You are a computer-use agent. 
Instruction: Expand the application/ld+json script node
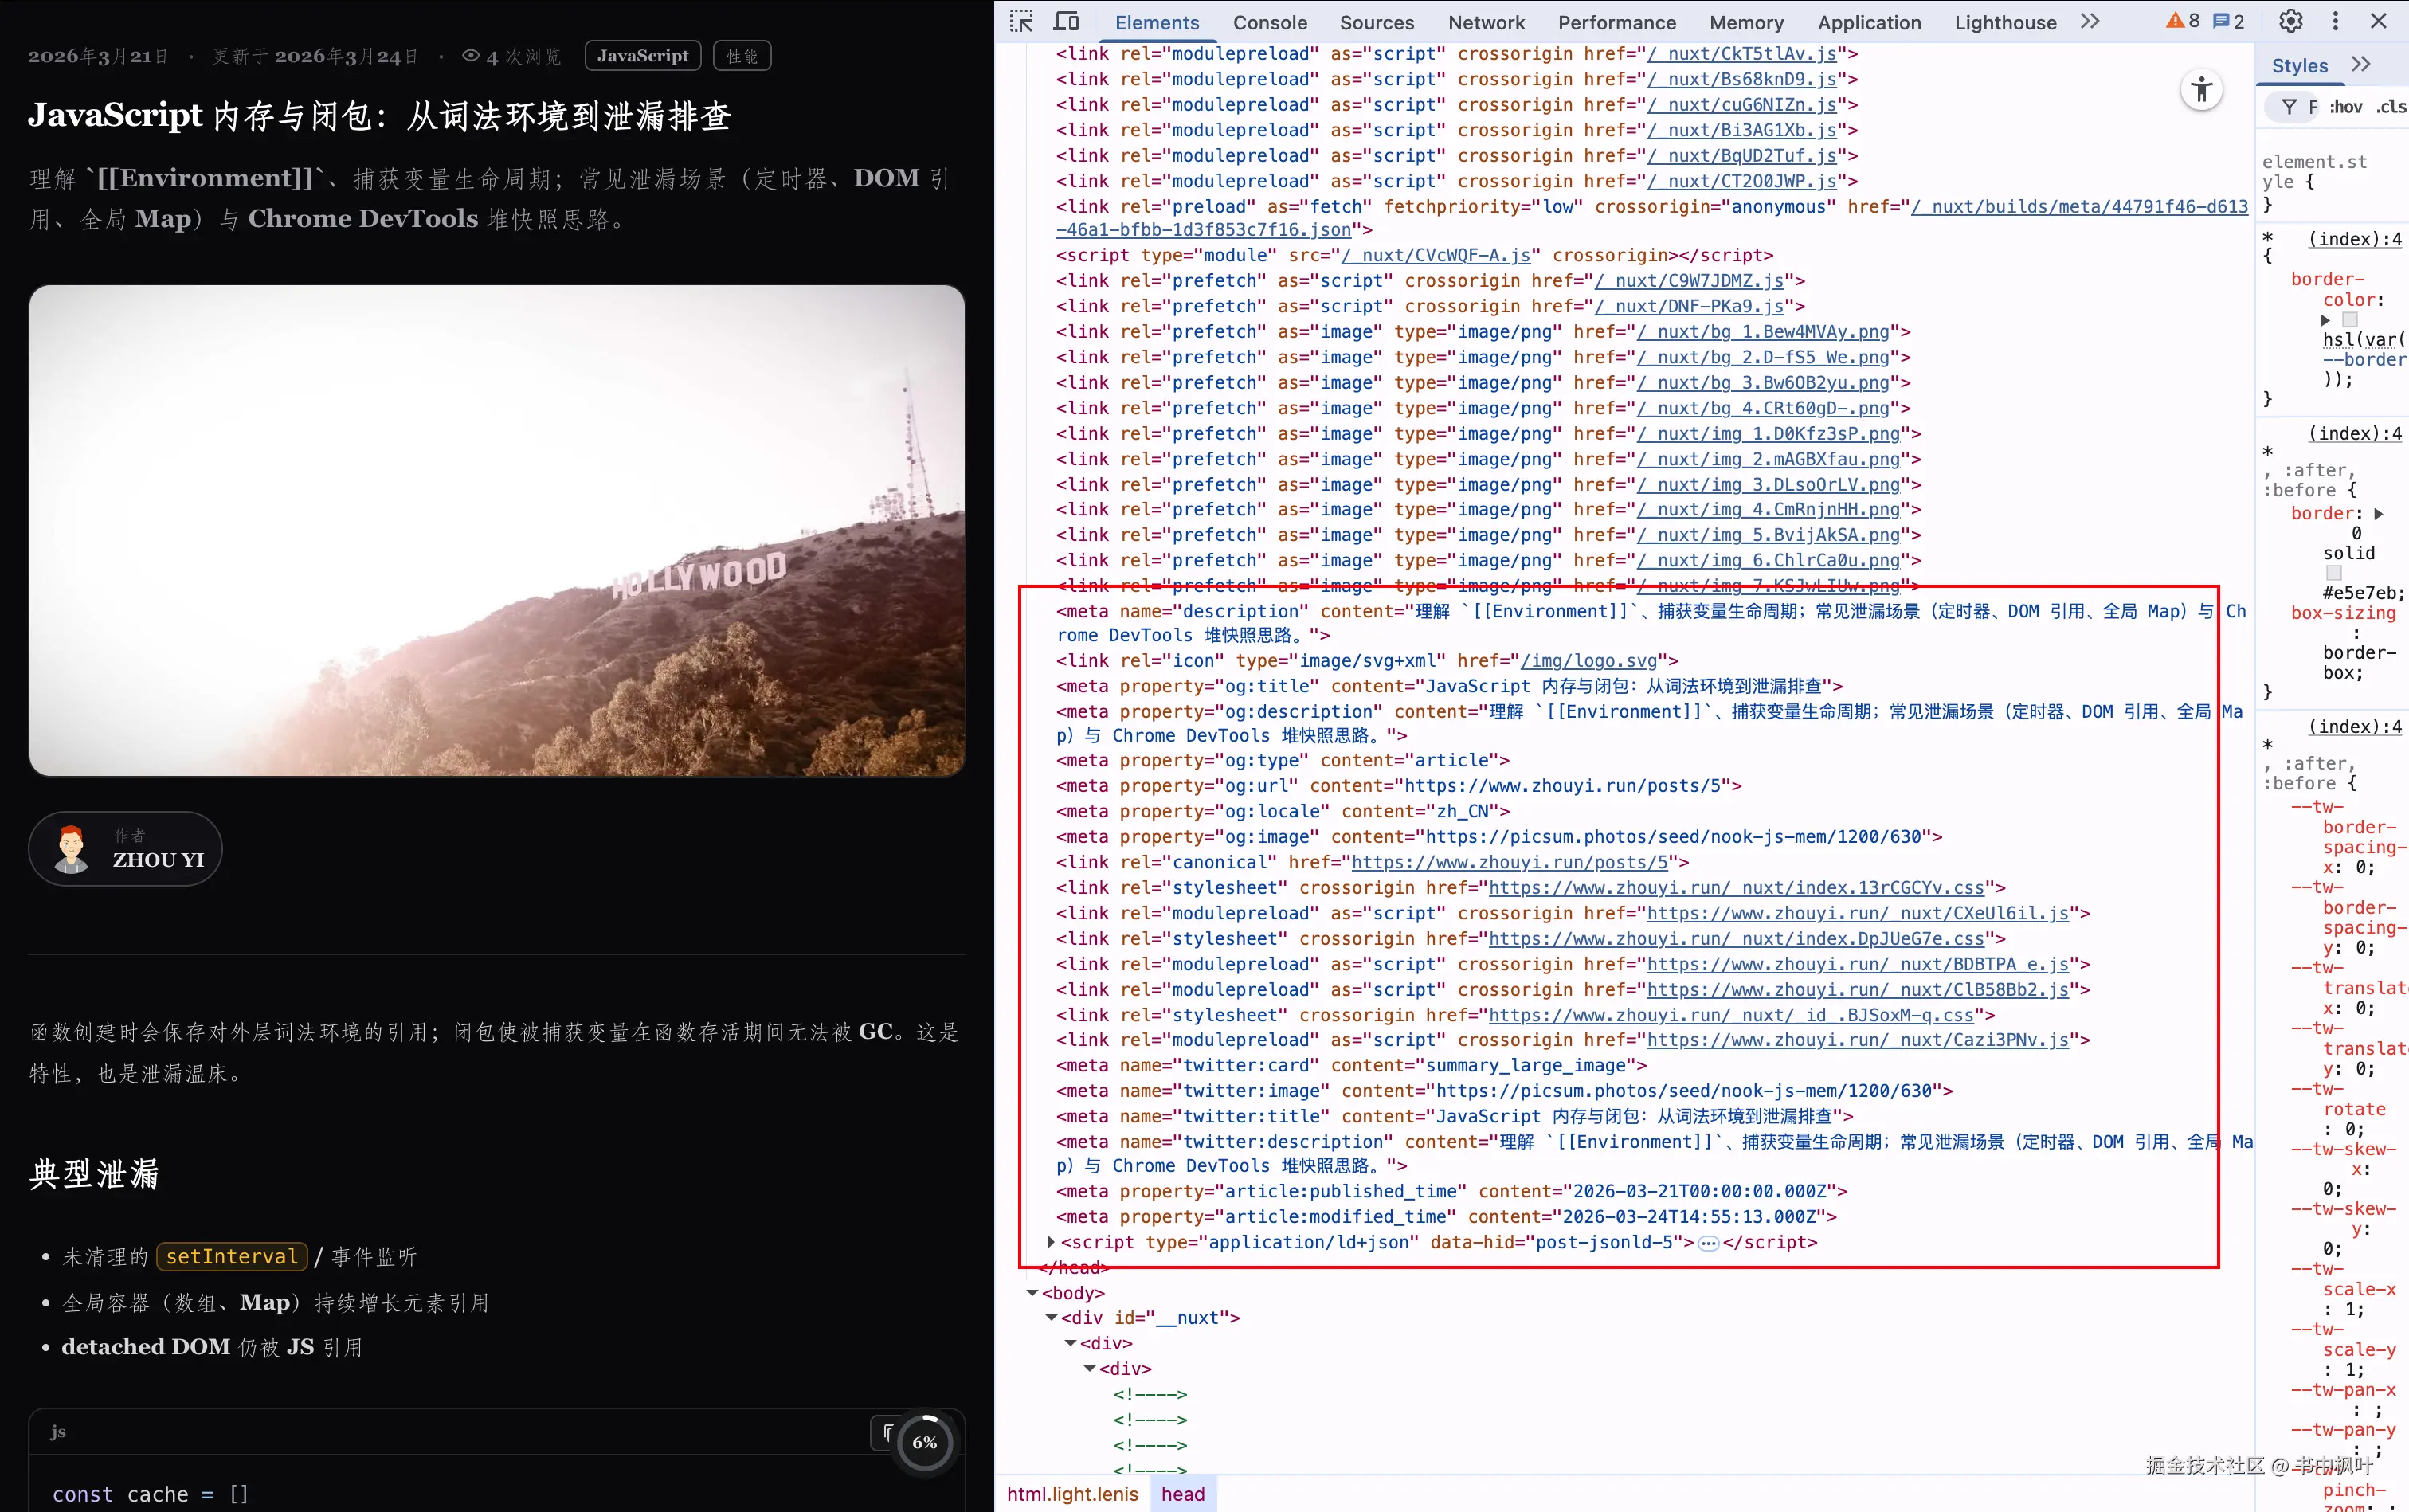pyautogui.click(x=1051, y=1242)
